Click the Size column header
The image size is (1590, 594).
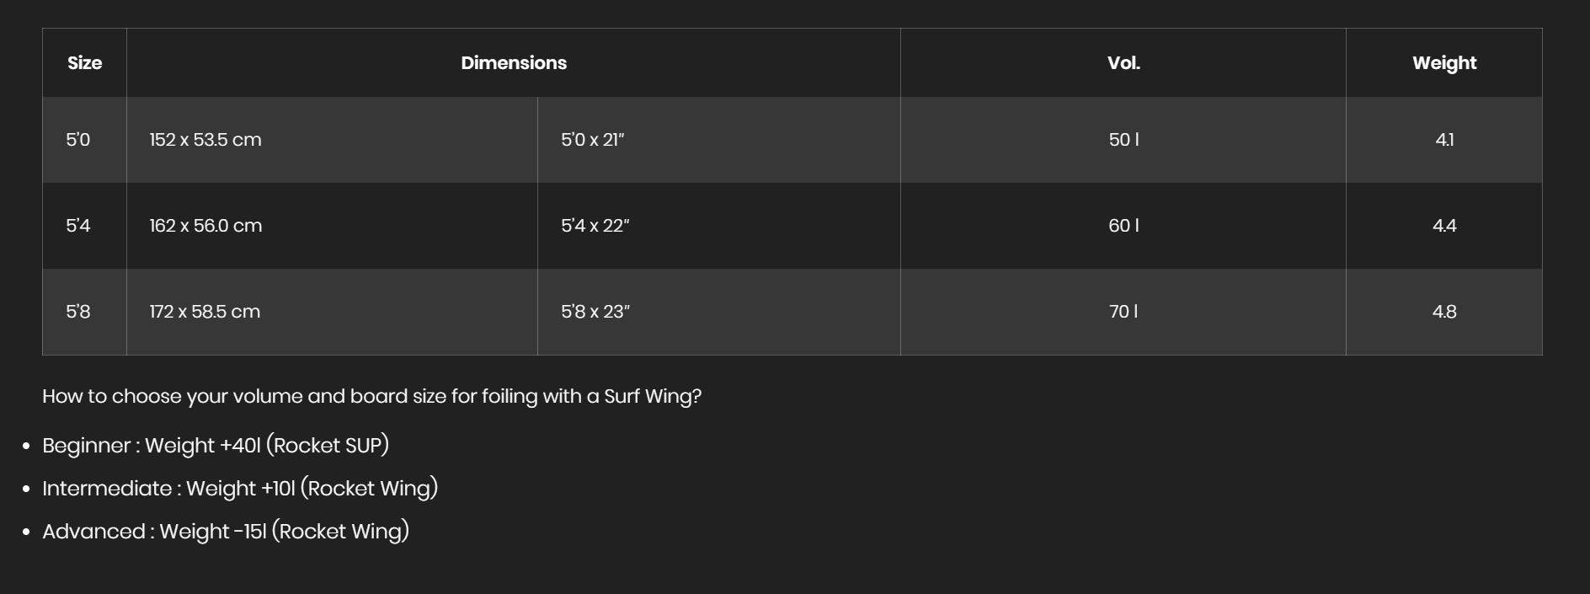point(84,63)
